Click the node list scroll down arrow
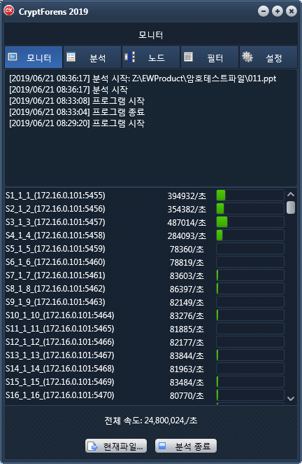 tap(291, 399)
